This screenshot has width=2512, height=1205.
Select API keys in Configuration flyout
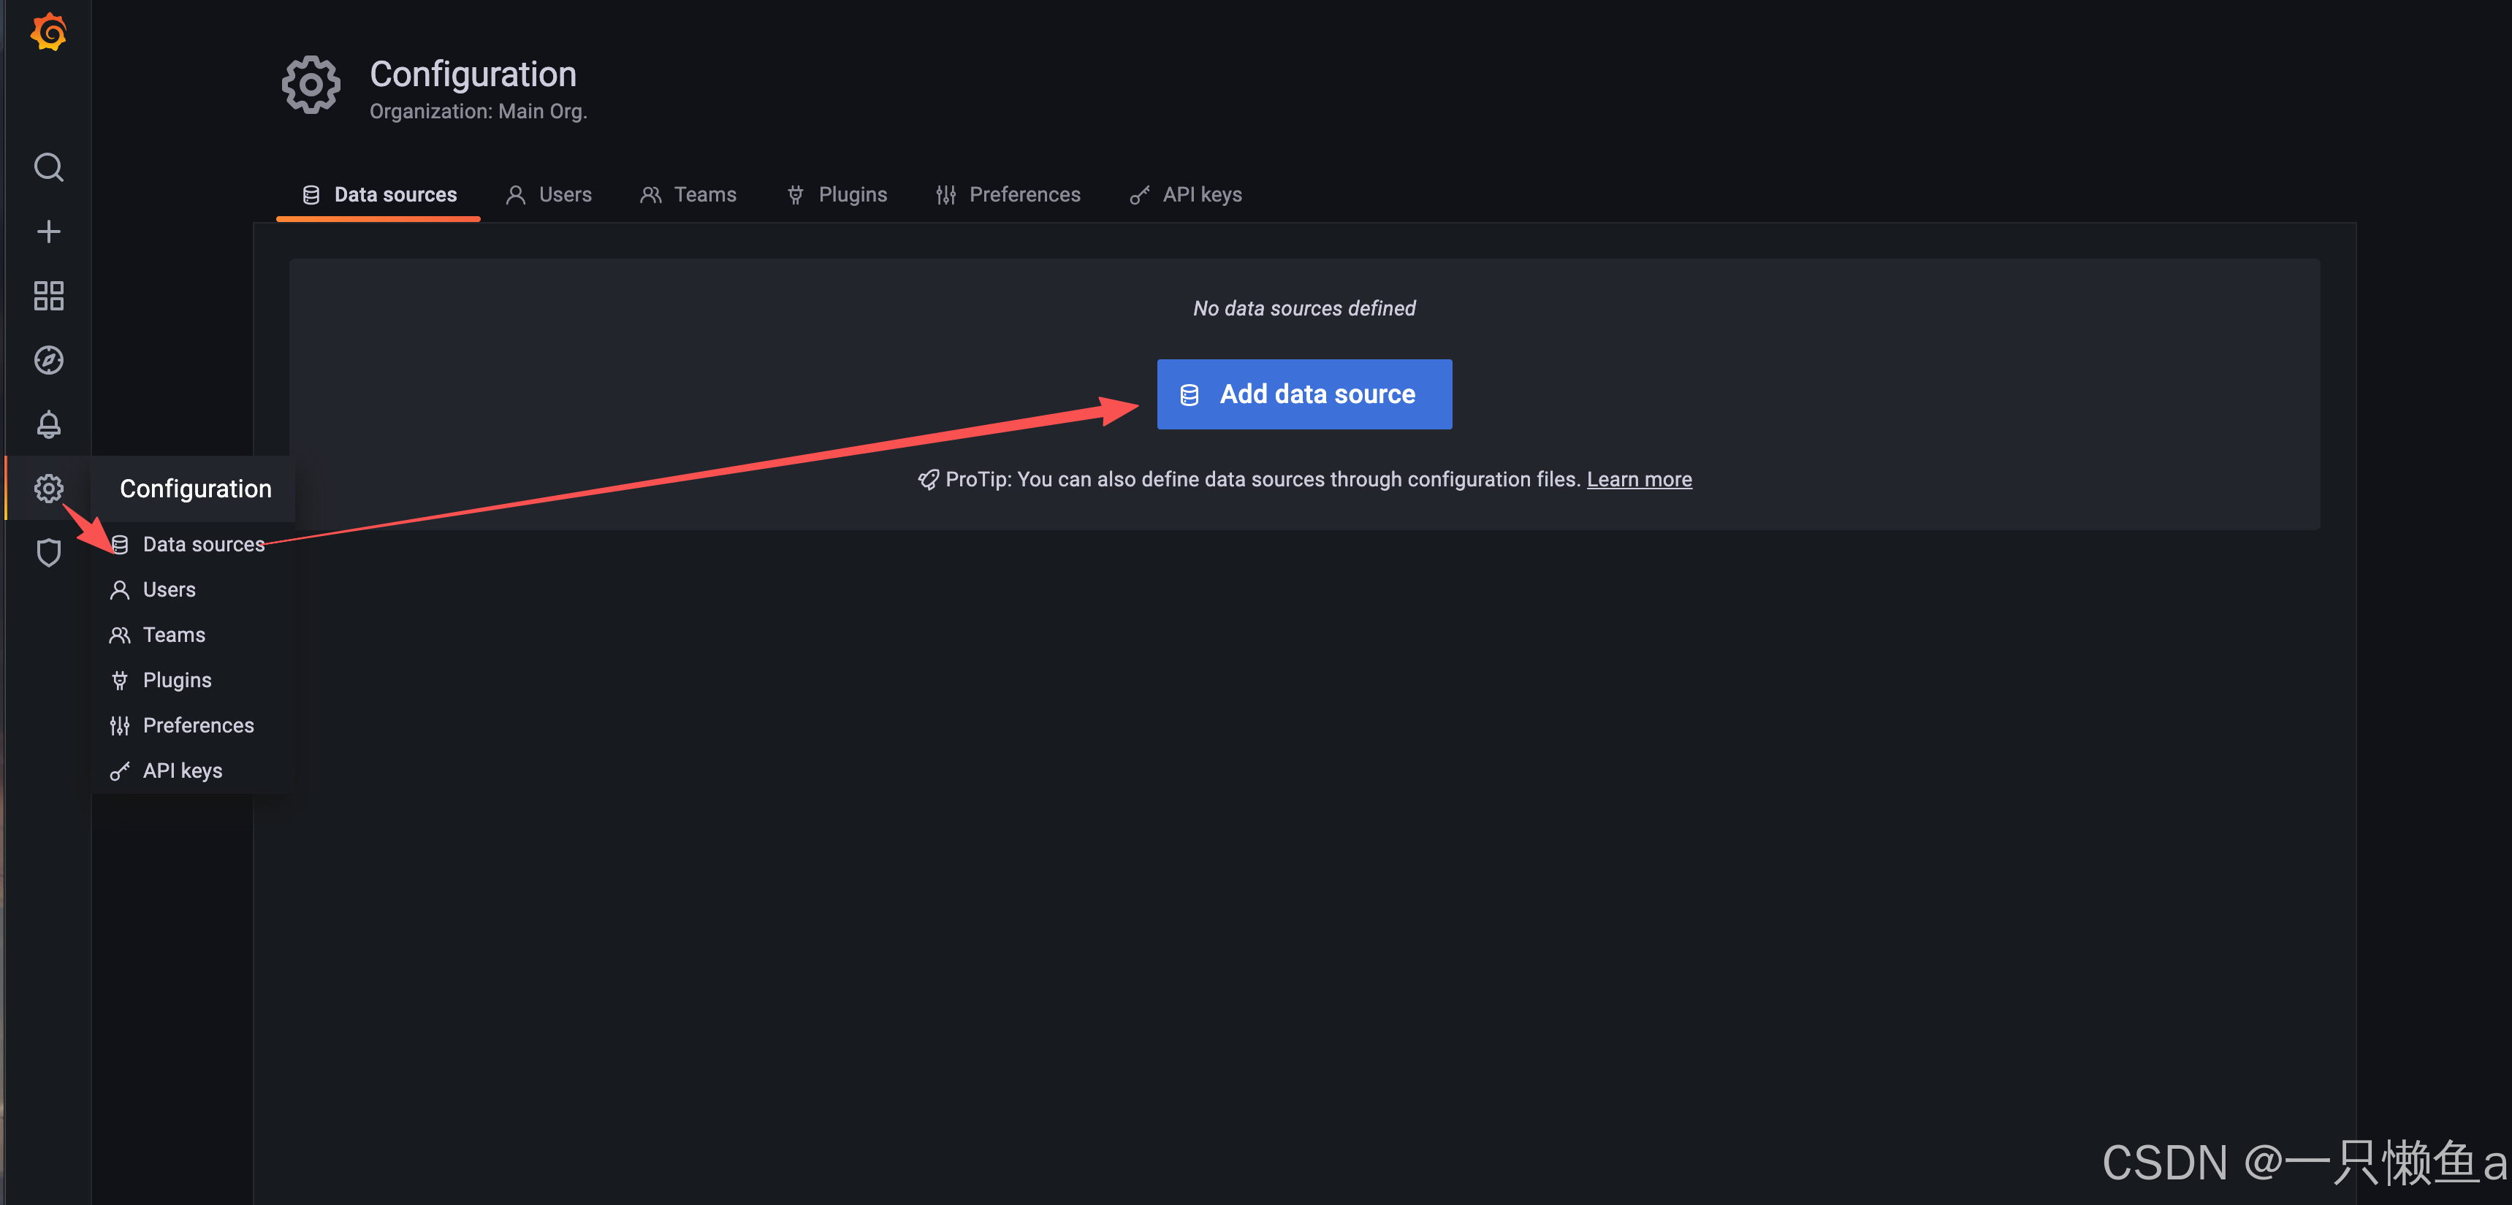pos(183,771)
